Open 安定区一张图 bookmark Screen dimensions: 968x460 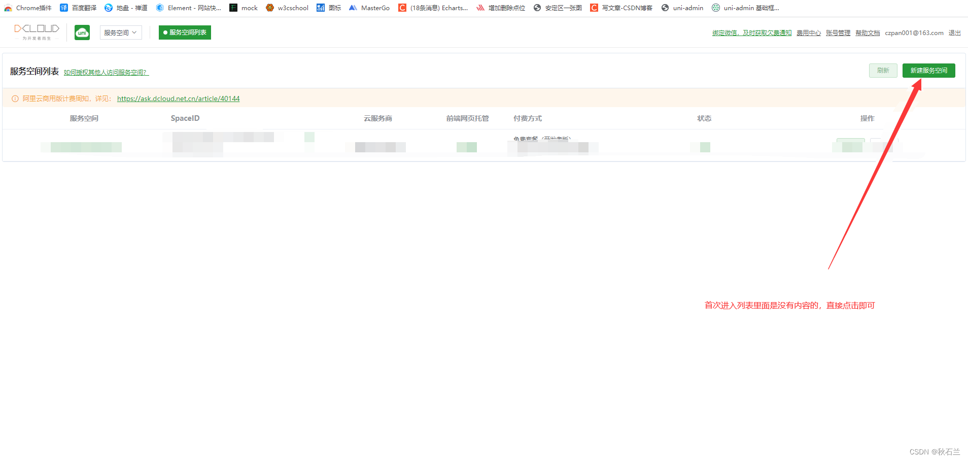558,8
